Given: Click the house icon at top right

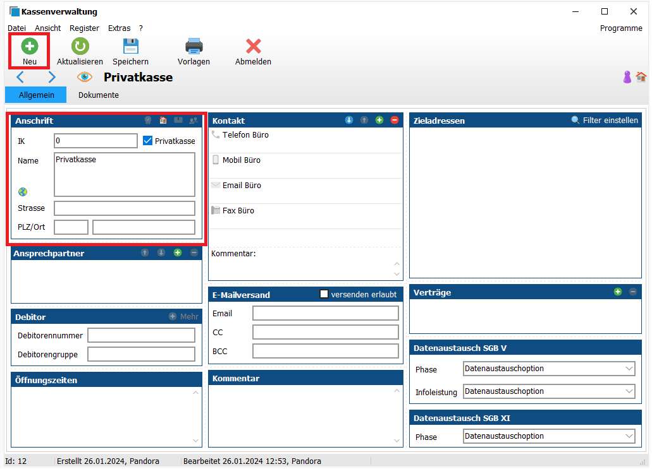Looking at the screenshot, I should pyautogui.click(x=641, y=77).
